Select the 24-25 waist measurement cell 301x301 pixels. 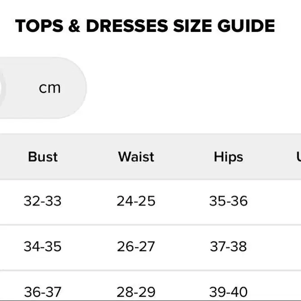136,201
